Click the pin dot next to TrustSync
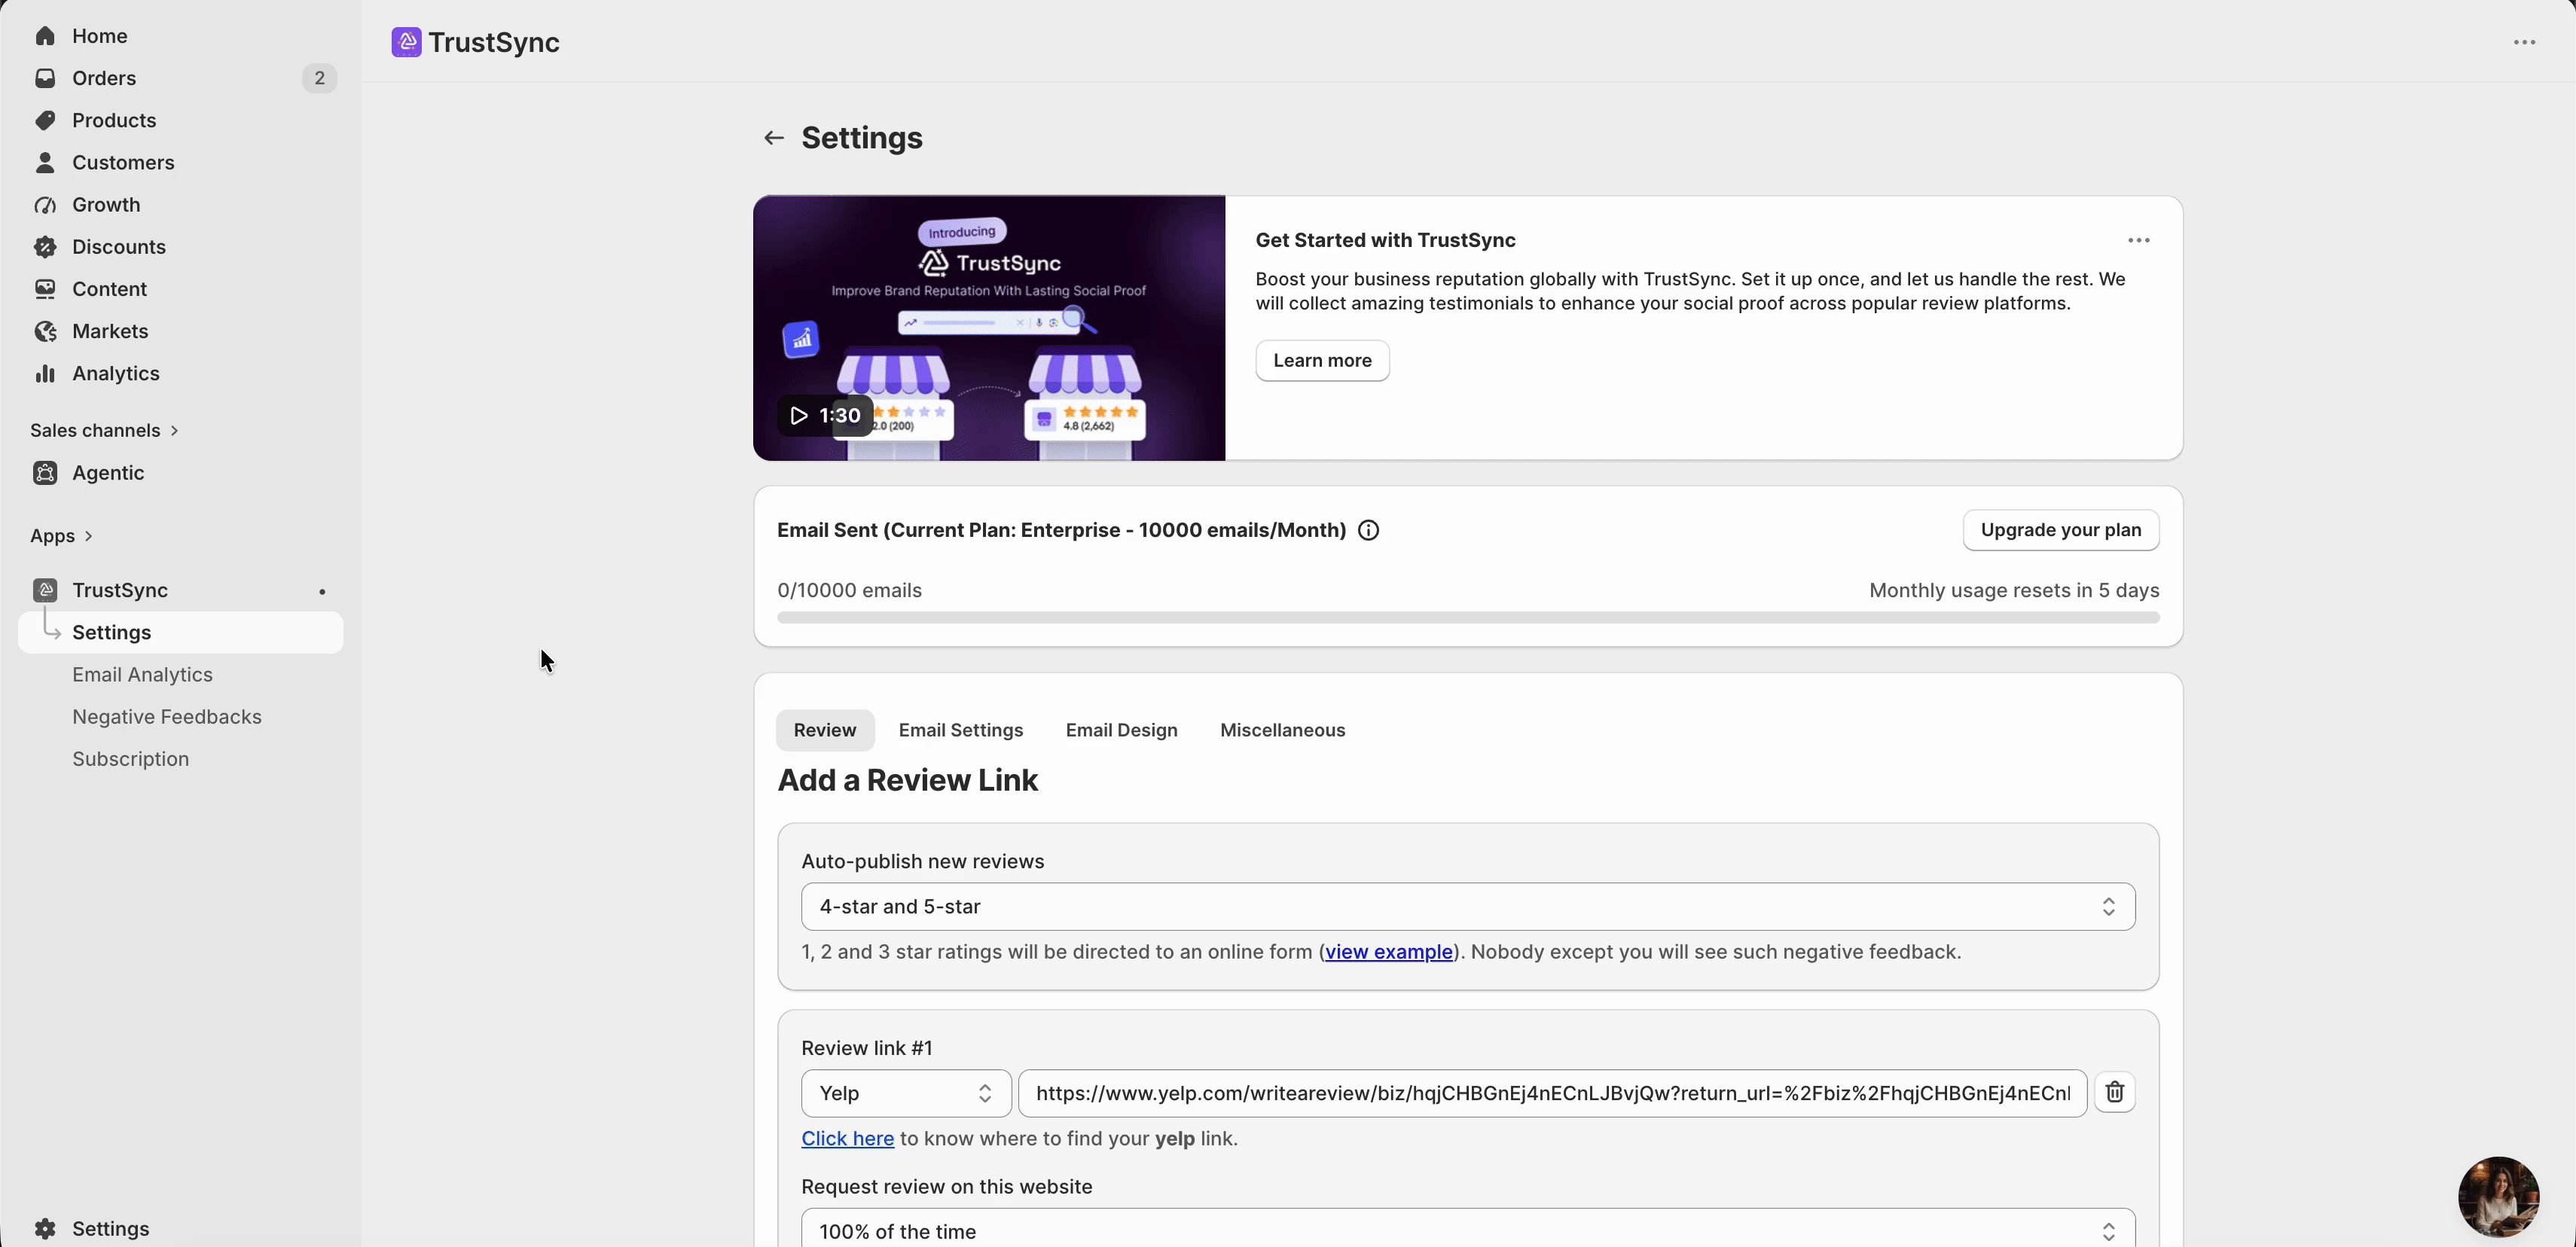 click(322, 591)
